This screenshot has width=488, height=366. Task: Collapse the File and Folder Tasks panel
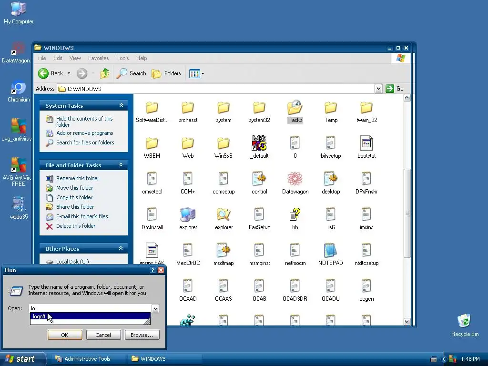(121, 165)
